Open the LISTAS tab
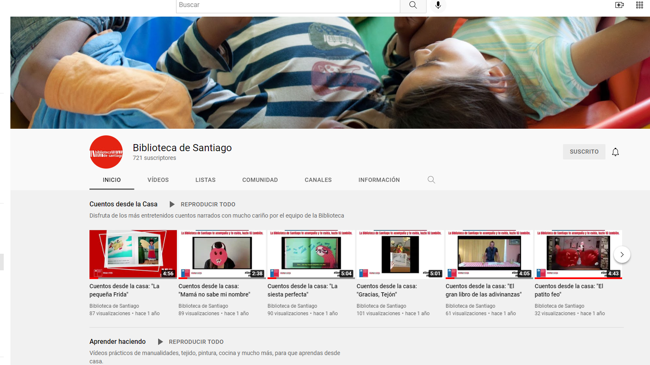 pyautogui.click(x=206, y=180)
